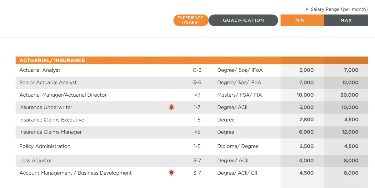Select the Insurance Claims Manager title
Viewport: 375px width, 188px height.
coord(51,132)
